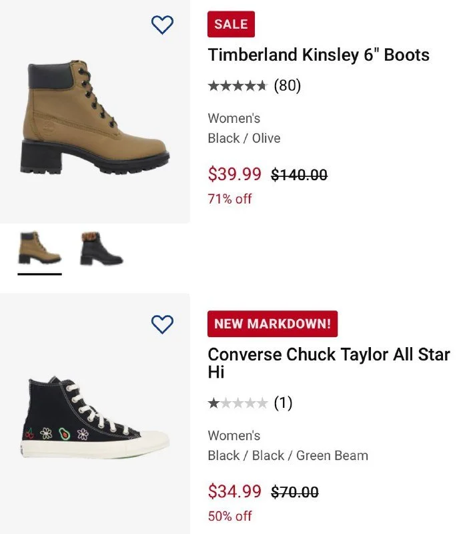Viewport: 475px width, 534px height.
Task: Click the $39.99 Timberland sale price
Action: point(234,175)
